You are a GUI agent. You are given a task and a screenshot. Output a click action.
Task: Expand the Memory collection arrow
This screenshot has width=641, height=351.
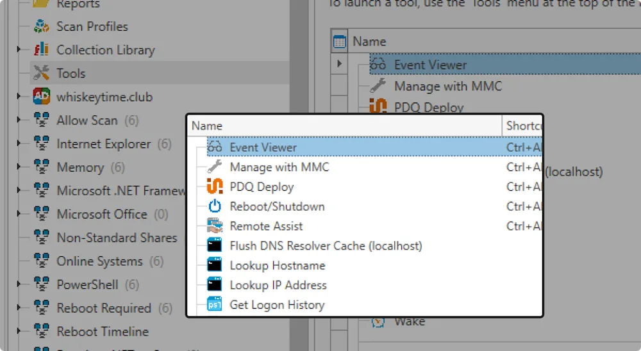click(x=19, y=167)
